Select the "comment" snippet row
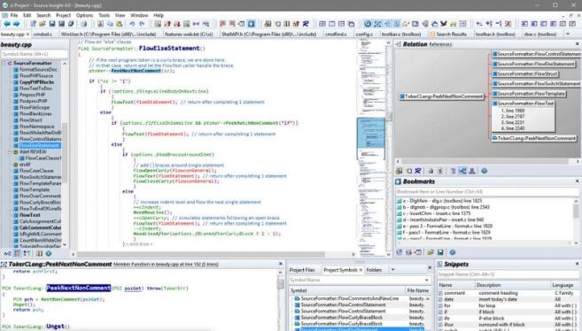Screen dimensions: 582x331 coord(508,293)
